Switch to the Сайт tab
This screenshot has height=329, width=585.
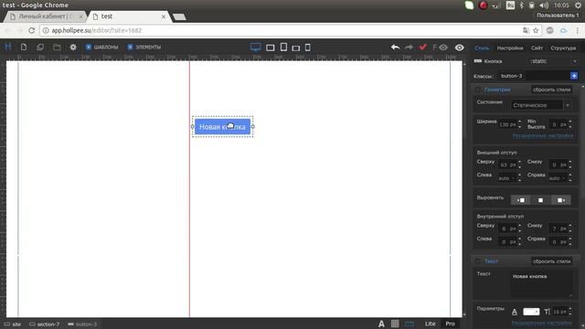pyautogui.click(x=537, y=48)
